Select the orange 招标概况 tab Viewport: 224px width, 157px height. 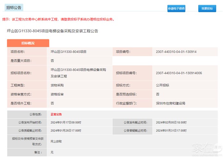coord(28,43)
